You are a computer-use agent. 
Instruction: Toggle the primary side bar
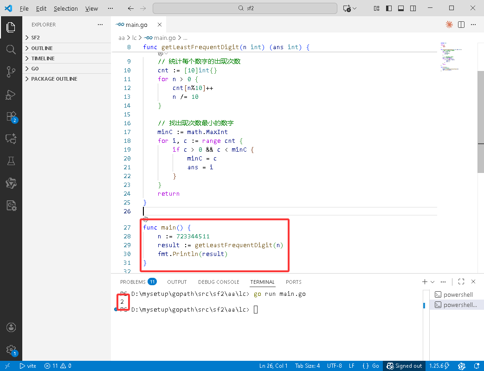pyautogui.click(x=389, y=8)
